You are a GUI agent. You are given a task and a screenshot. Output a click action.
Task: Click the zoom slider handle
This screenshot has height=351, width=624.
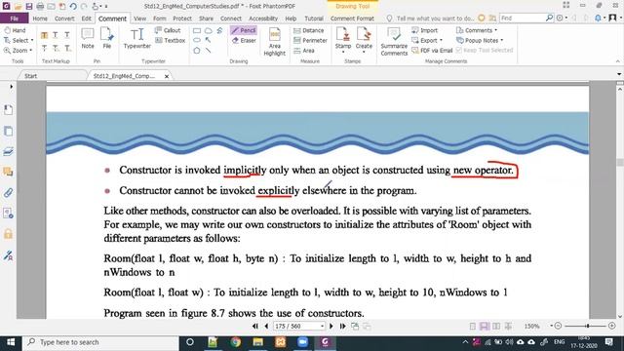(x=587, y=326)
